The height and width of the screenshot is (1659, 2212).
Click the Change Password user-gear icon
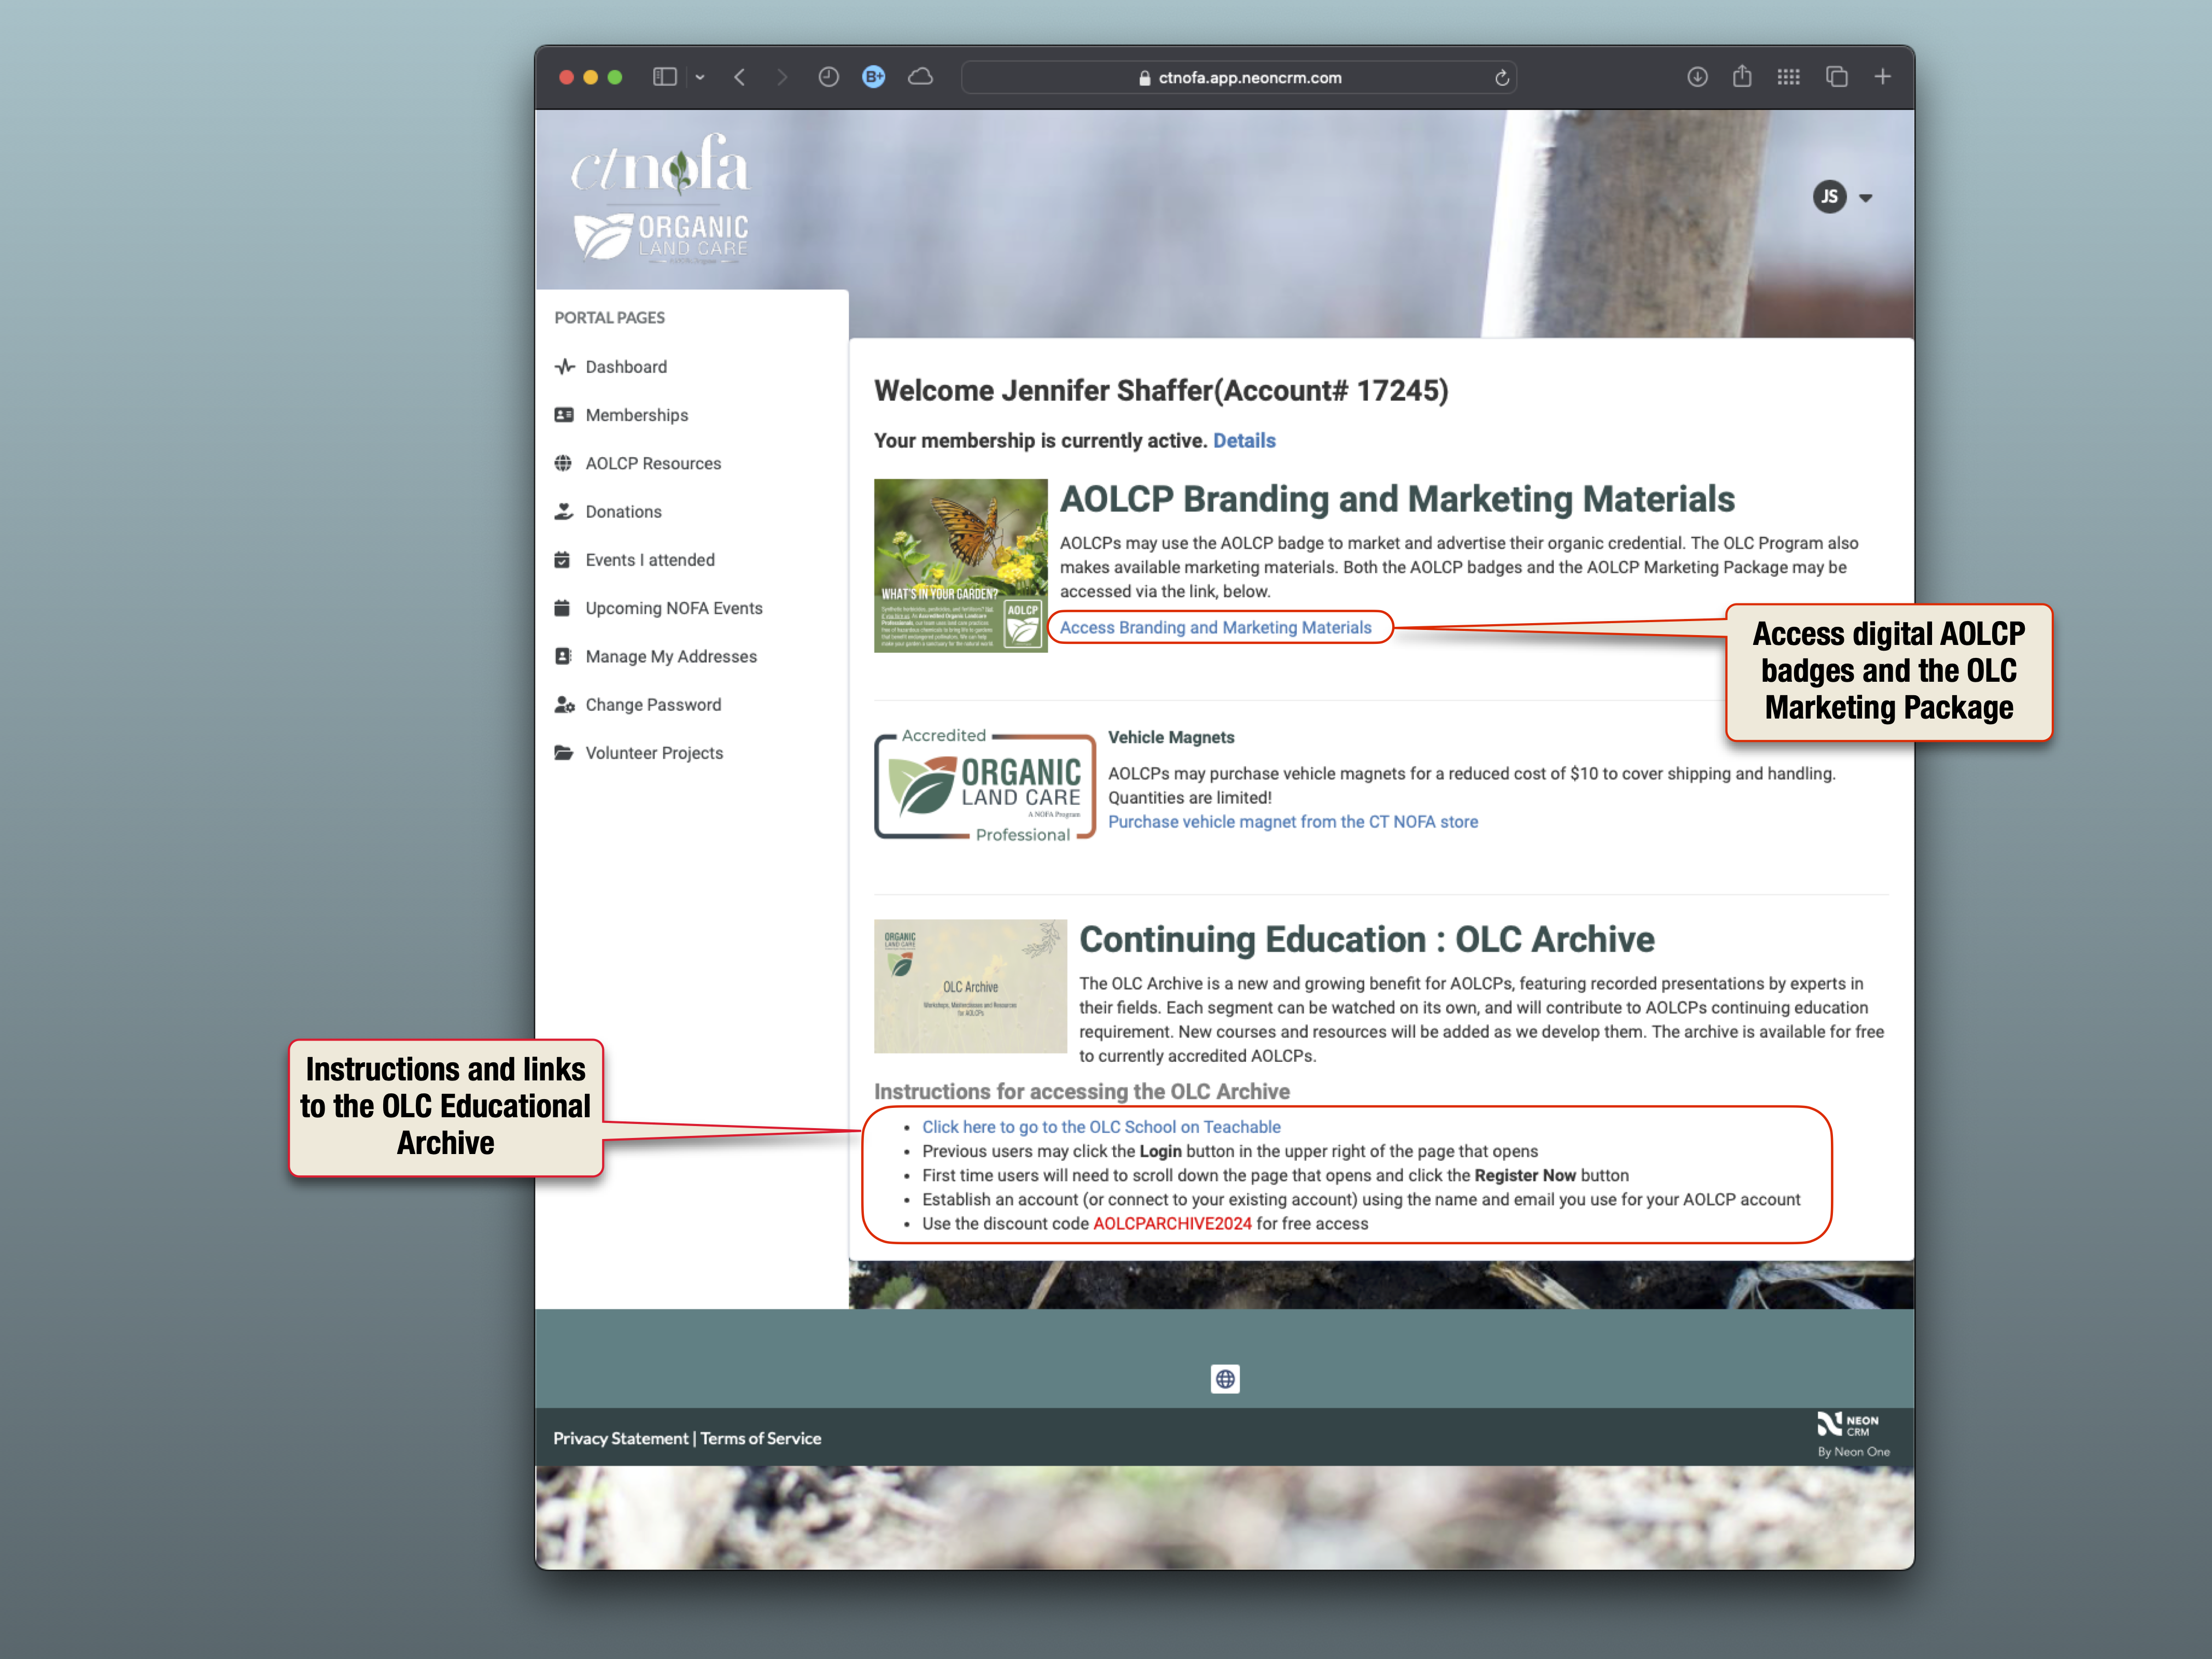coord(565,704)
